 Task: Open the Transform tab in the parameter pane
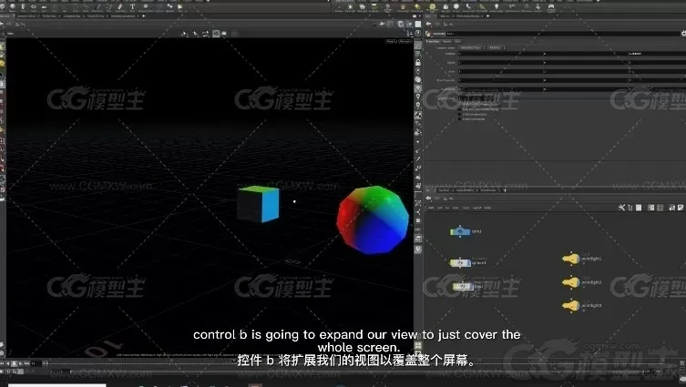tap(433, 42)
